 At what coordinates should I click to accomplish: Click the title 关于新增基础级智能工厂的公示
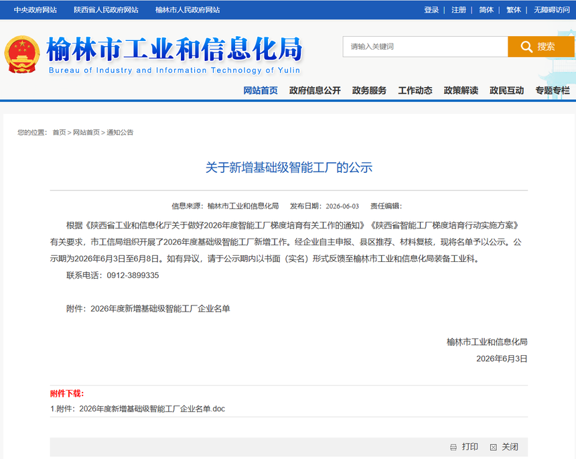click(x=289, y=168)
